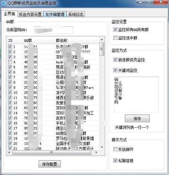Open the 系统日志 tab
Screen dimensions: 169x175
point(76,14)
